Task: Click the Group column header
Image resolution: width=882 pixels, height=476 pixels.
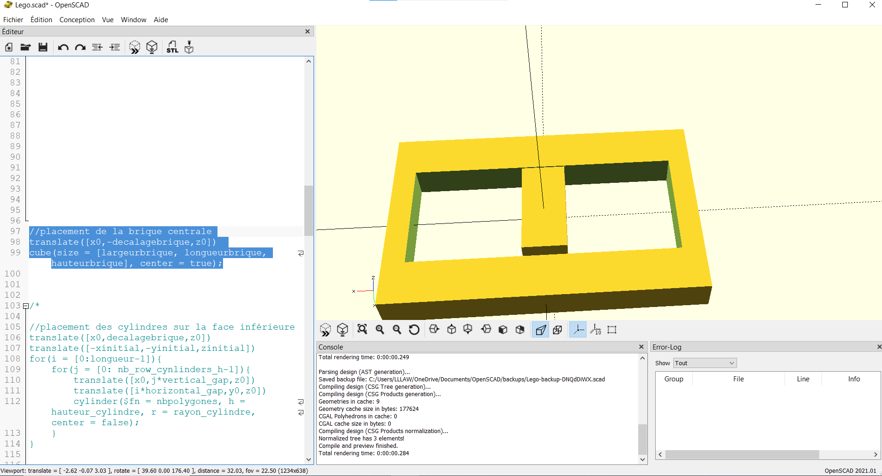Action: click(x=674, y=379)
